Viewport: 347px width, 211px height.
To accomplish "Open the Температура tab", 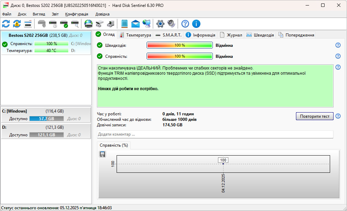I will [135, 35].
